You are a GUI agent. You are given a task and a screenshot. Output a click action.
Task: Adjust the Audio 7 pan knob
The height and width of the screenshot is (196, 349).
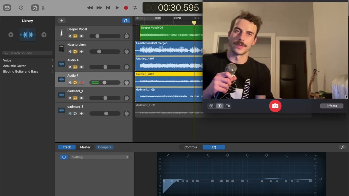coord(126,83)
